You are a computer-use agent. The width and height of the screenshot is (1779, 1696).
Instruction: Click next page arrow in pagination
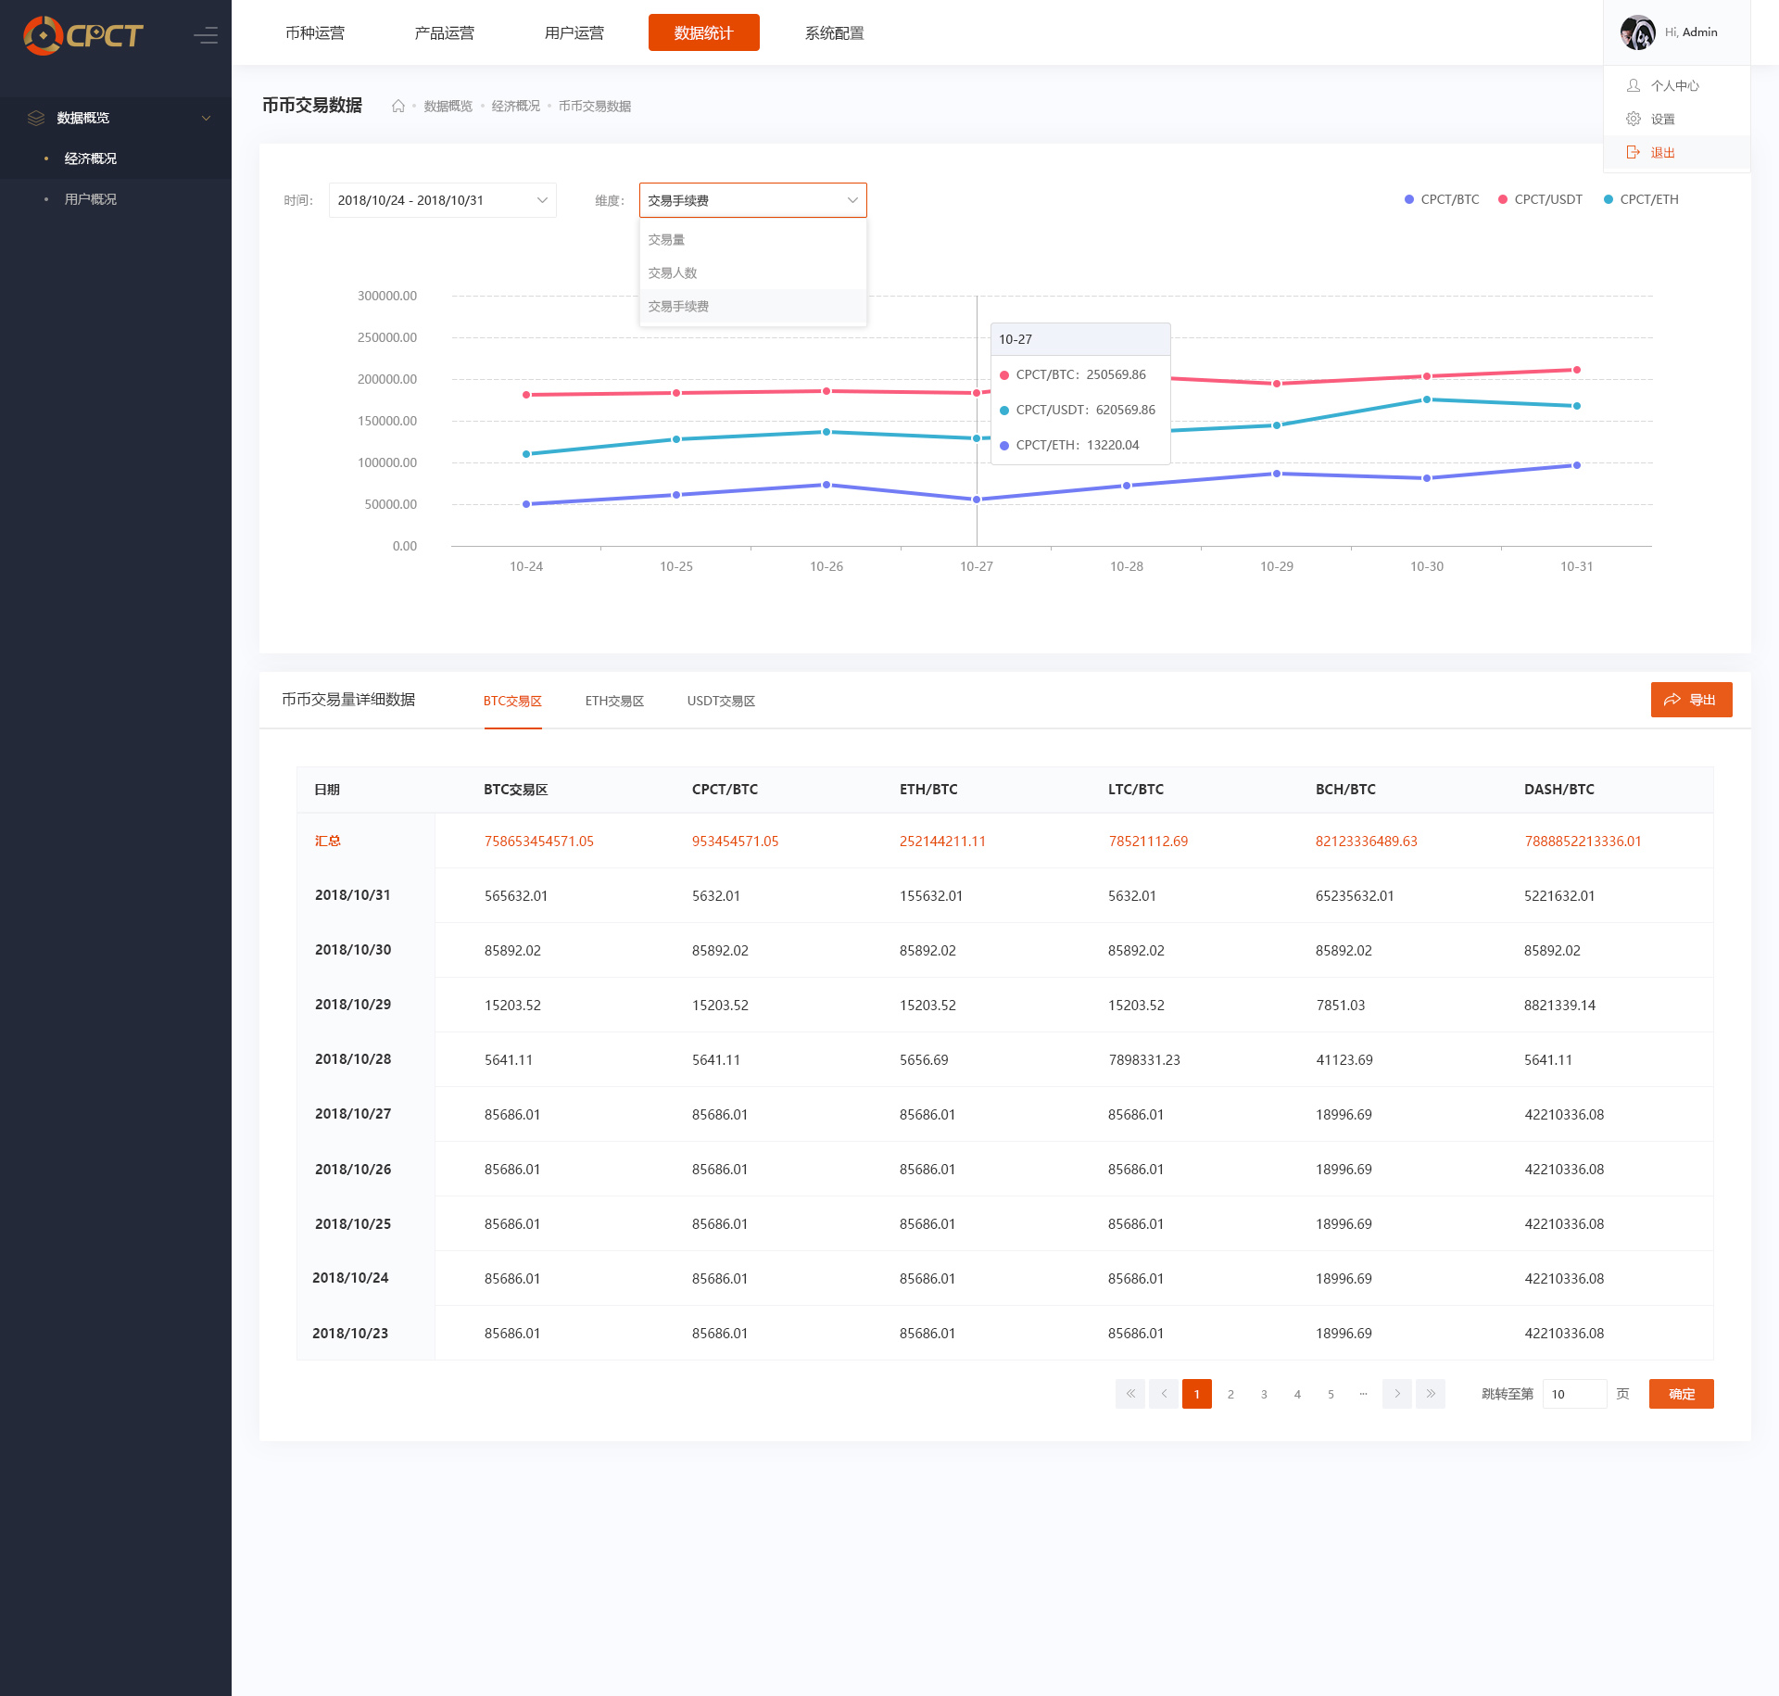click(1397, 1394)
